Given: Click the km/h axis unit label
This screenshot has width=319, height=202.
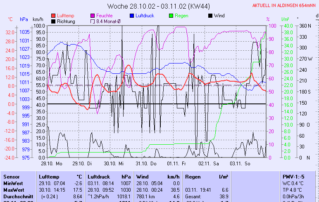Looking at the screenshot, I should click(x=38, y=19).
